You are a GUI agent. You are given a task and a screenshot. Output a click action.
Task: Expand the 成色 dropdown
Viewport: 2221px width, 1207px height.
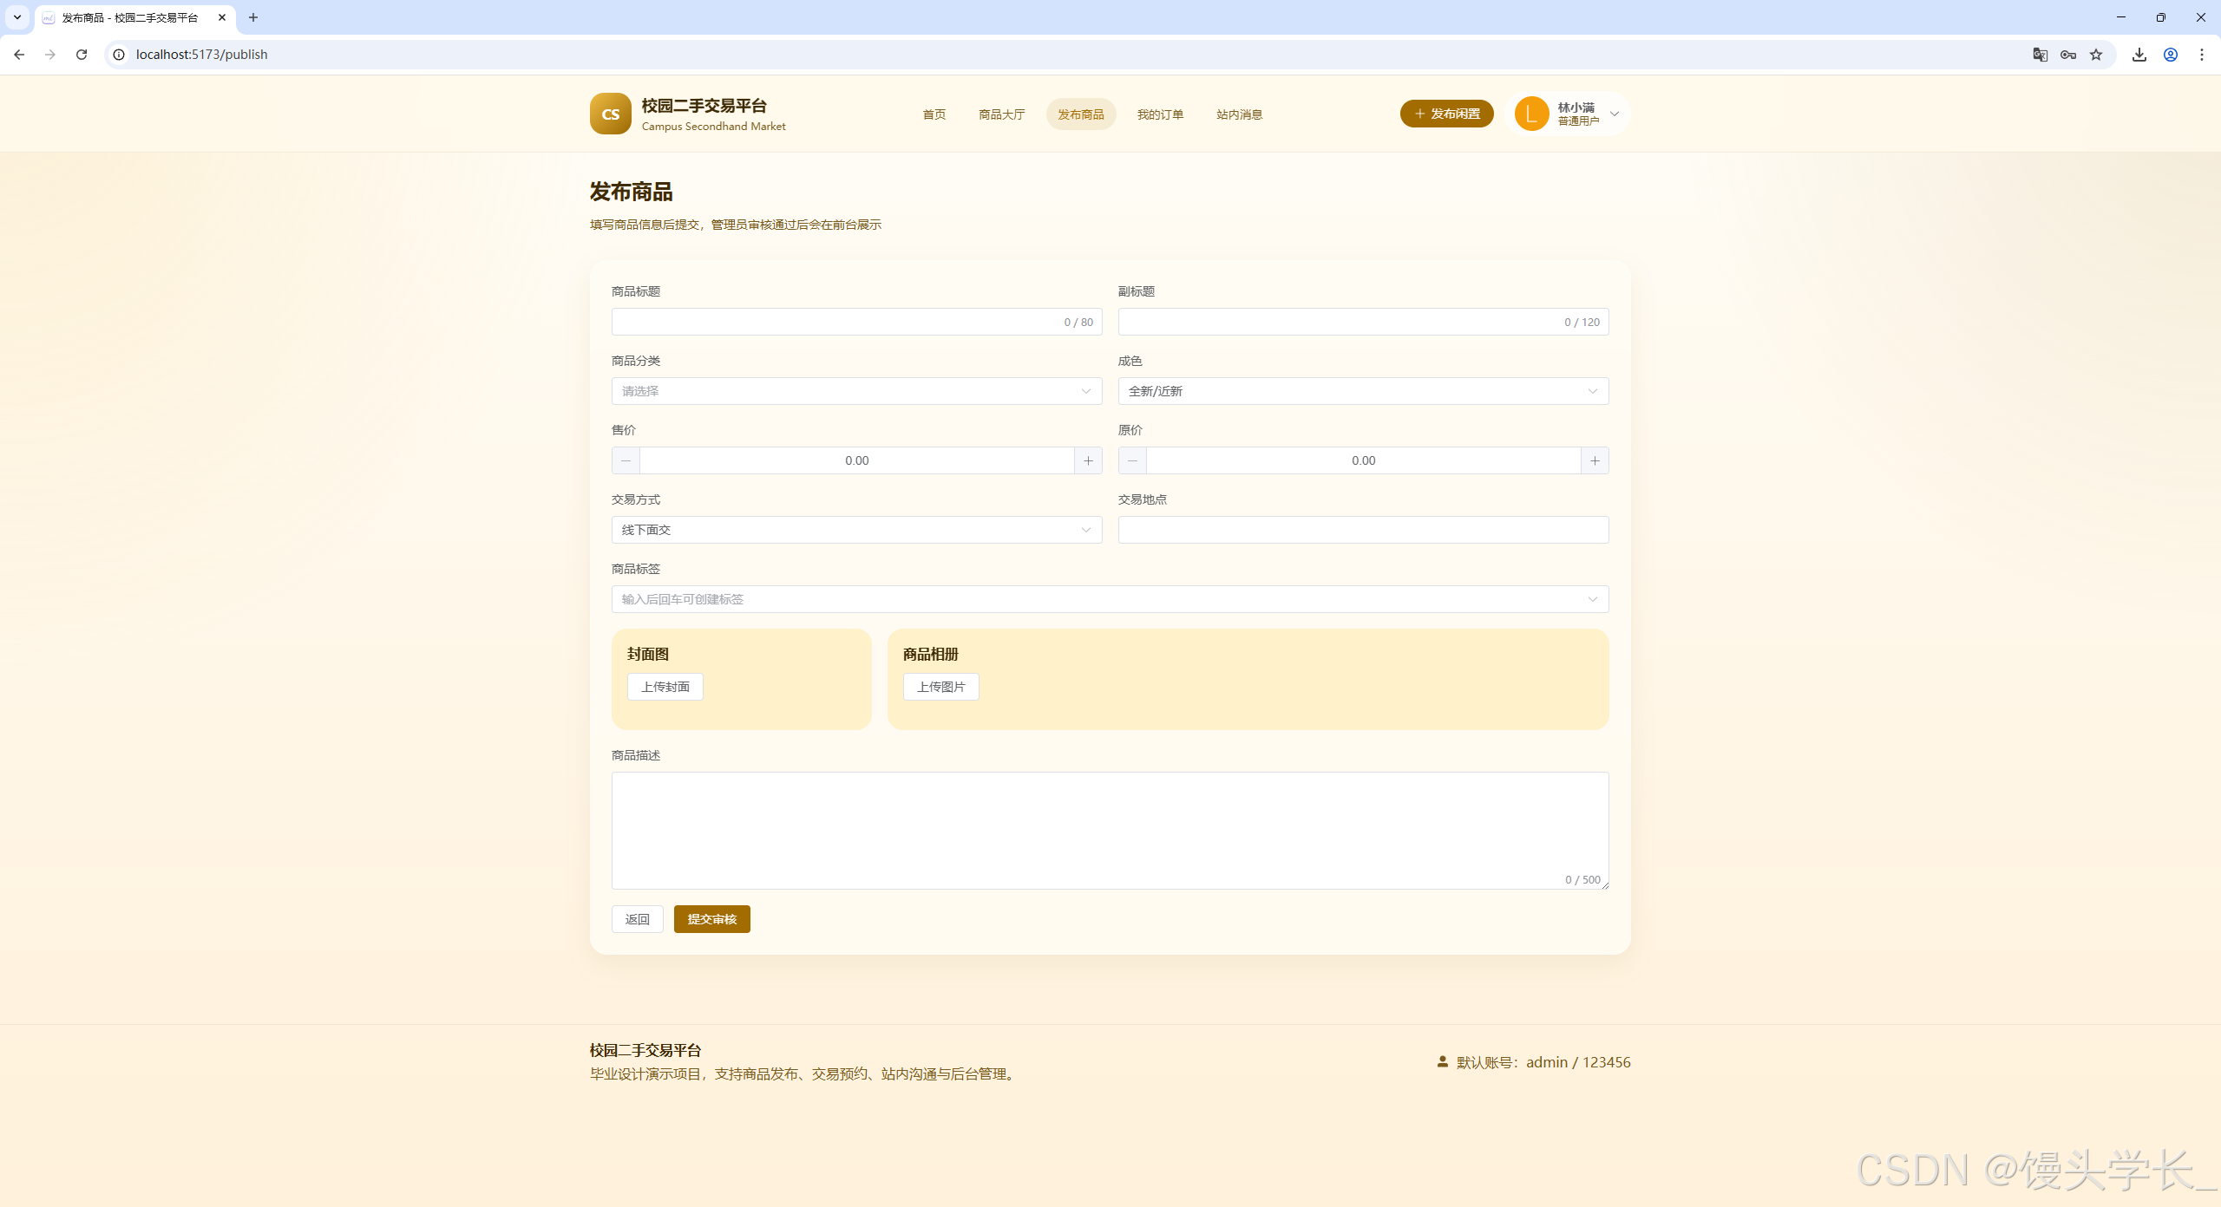(x=1362, y=391)
